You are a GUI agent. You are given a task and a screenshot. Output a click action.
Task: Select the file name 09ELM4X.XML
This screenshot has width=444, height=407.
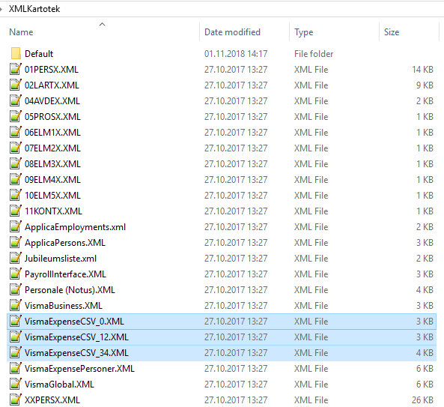click(52, 180)
